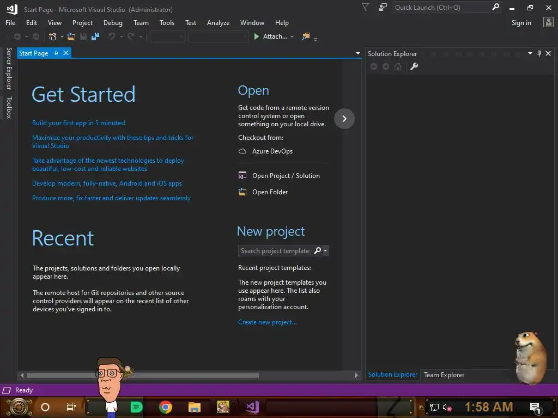
Task: Click the 'Create new project...' link
Action: click(x=267, y=322)
